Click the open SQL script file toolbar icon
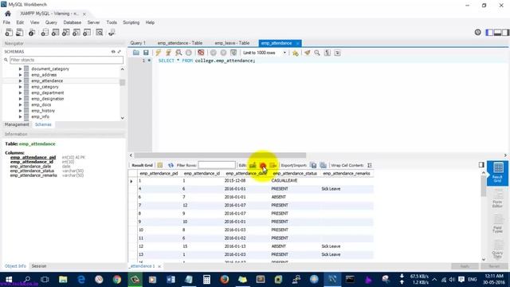This screenshot has width=510, height=287. tap(19, 32)
